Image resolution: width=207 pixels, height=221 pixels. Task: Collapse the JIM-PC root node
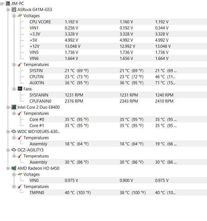[2, 4]
